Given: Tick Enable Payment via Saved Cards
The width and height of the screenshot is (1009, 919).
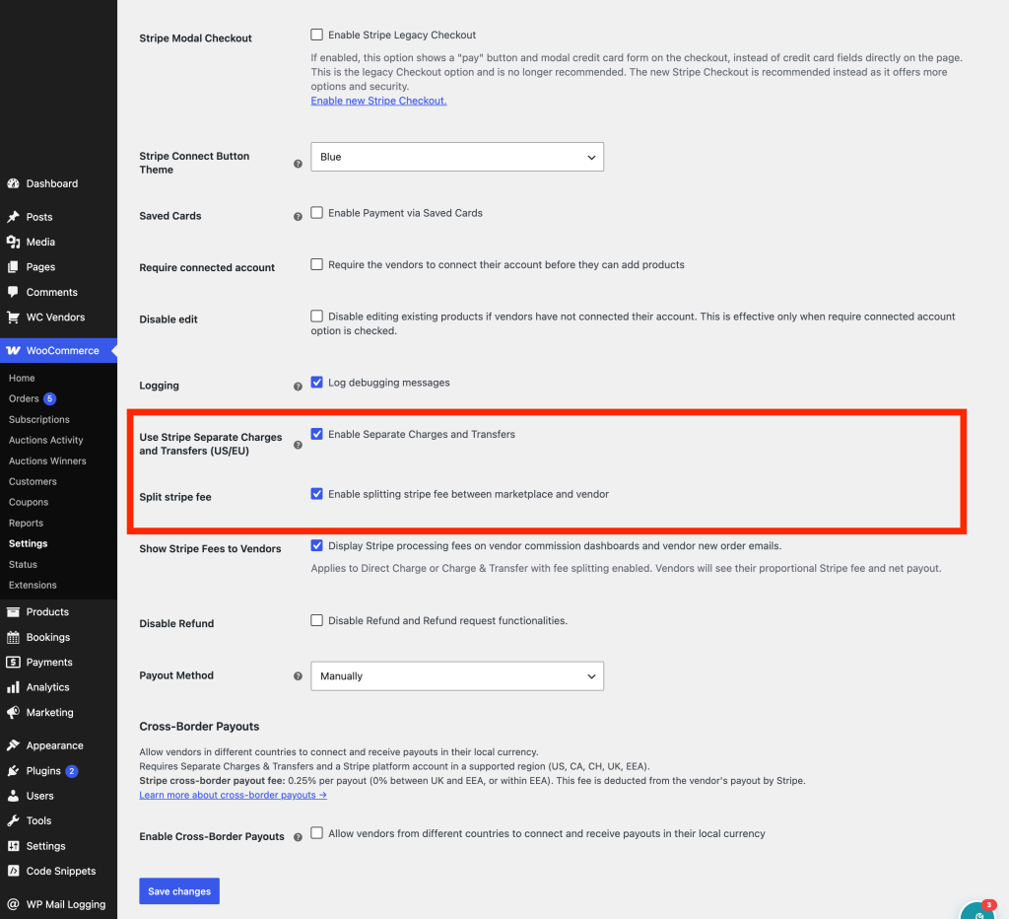Looking at the screenshot, I should click(316, 213).
